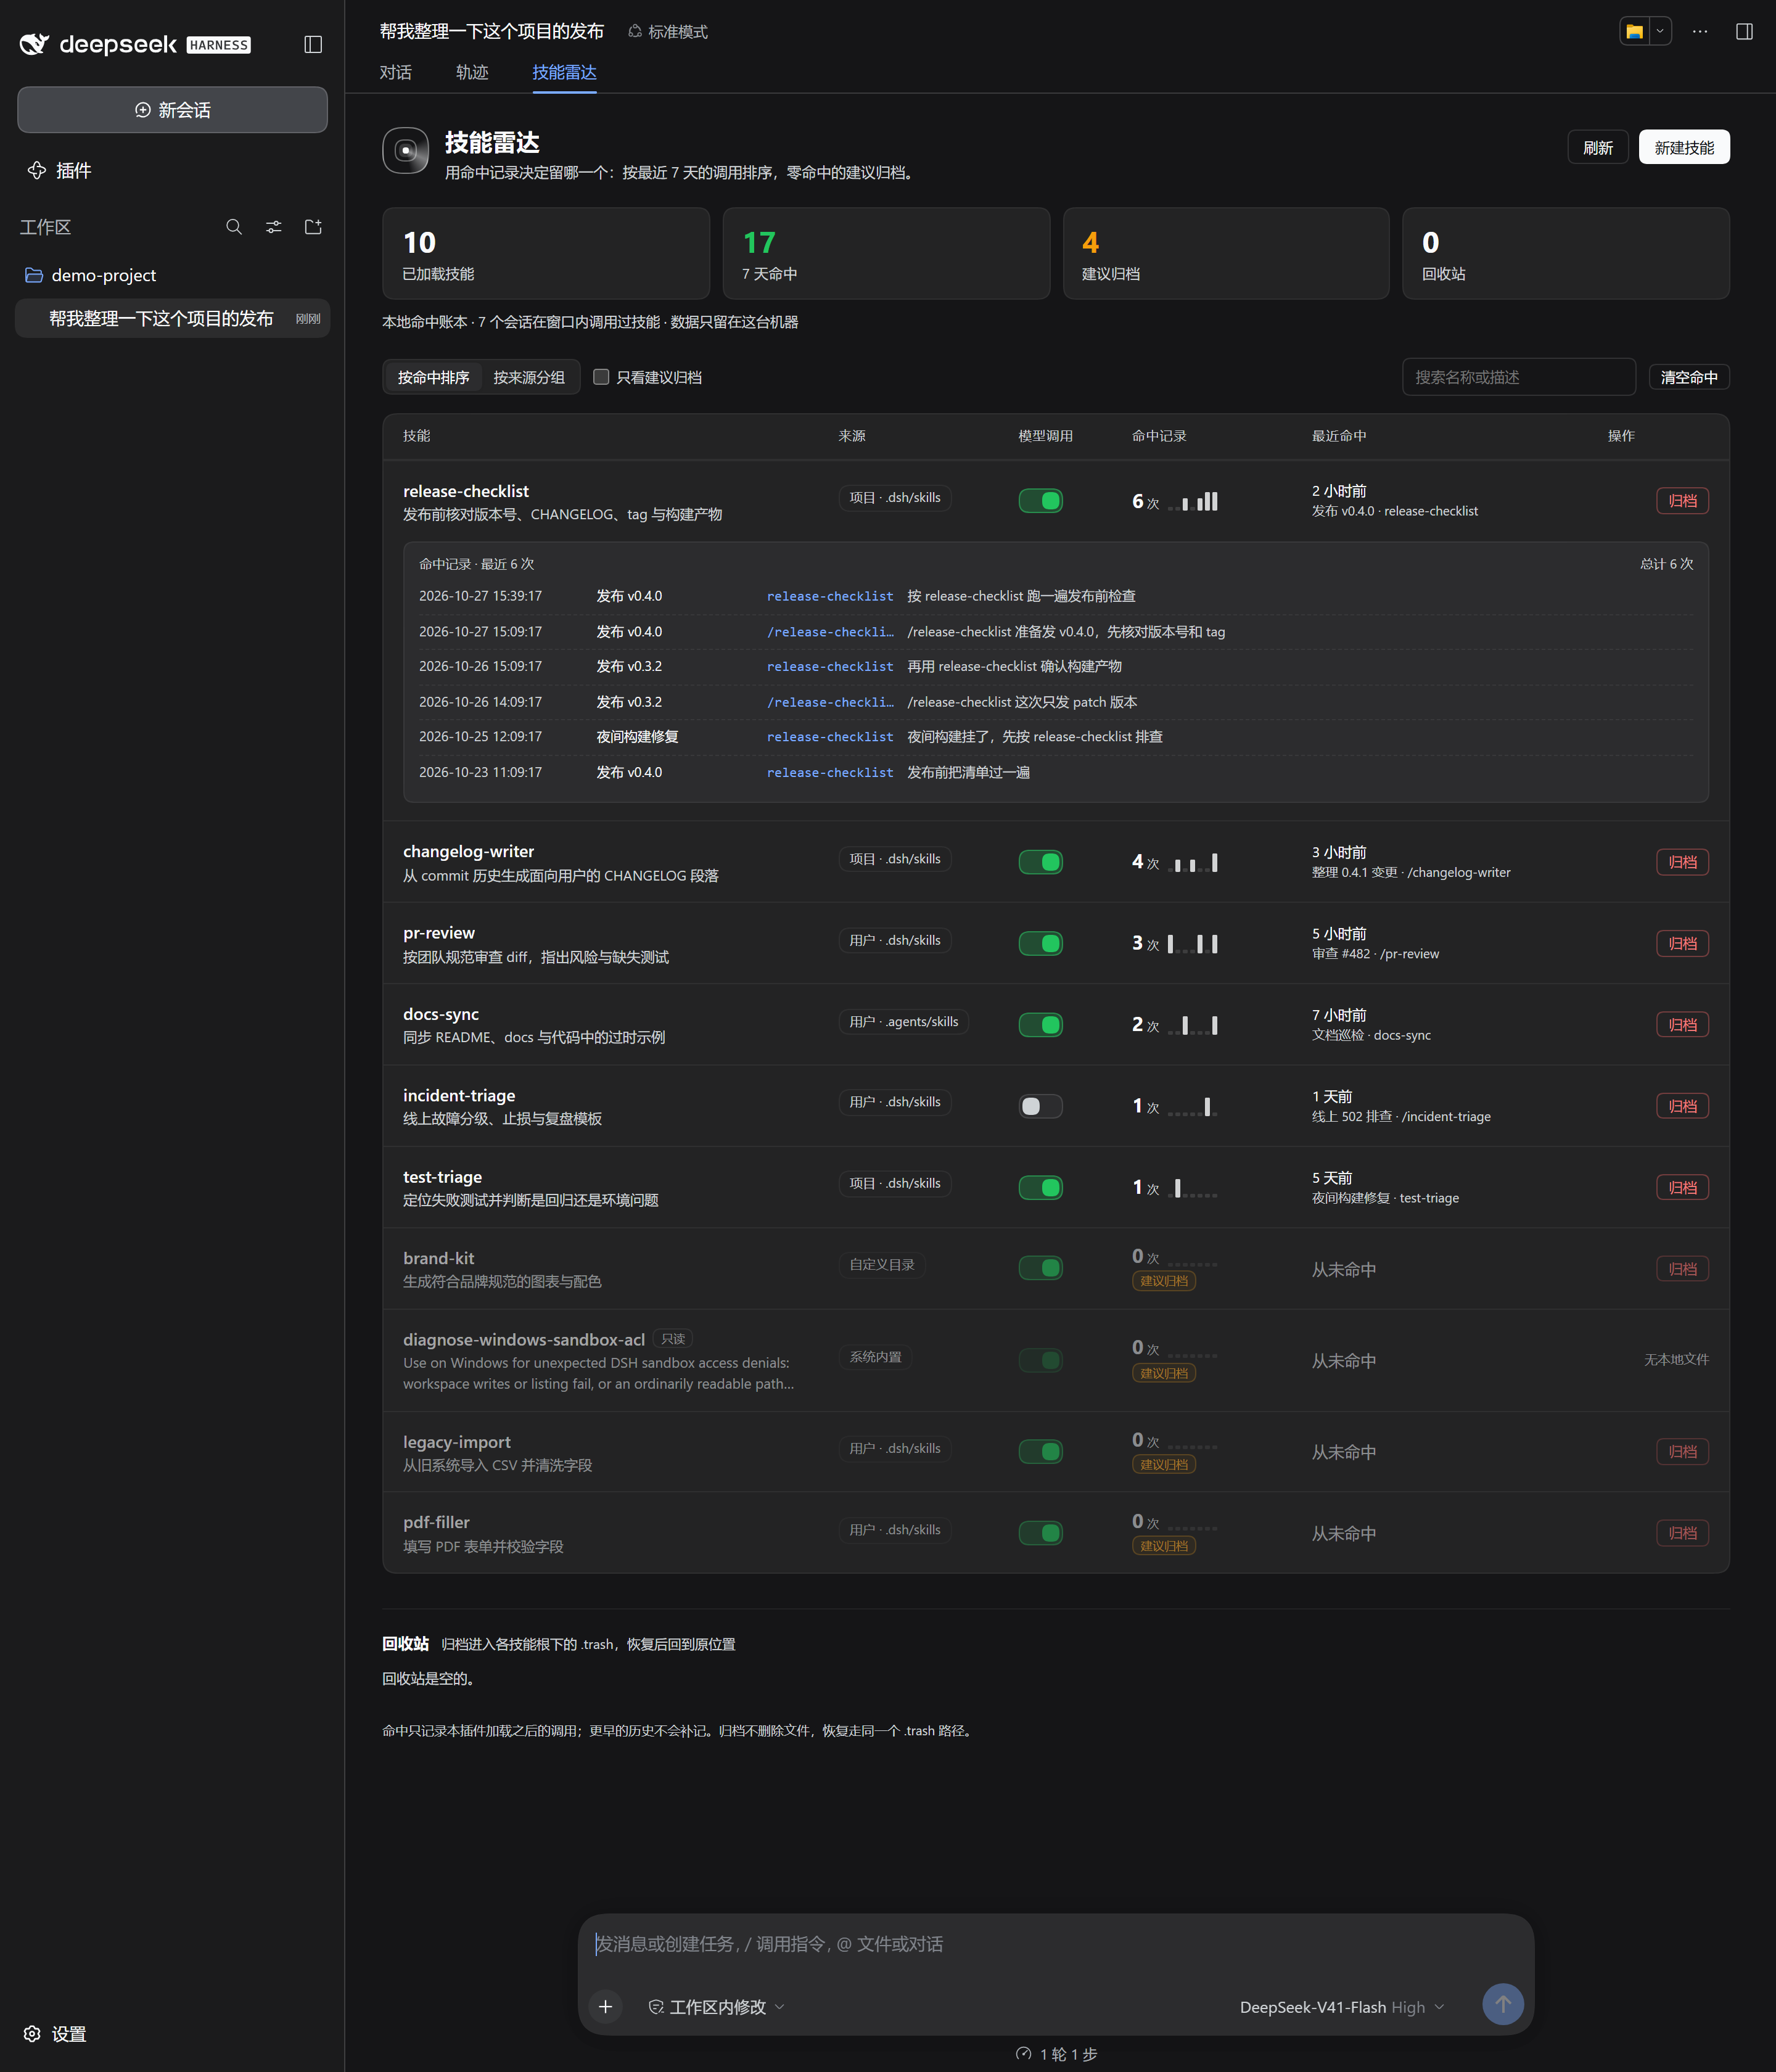Click the 技能雷达 radar logo icon

(406, 151)
